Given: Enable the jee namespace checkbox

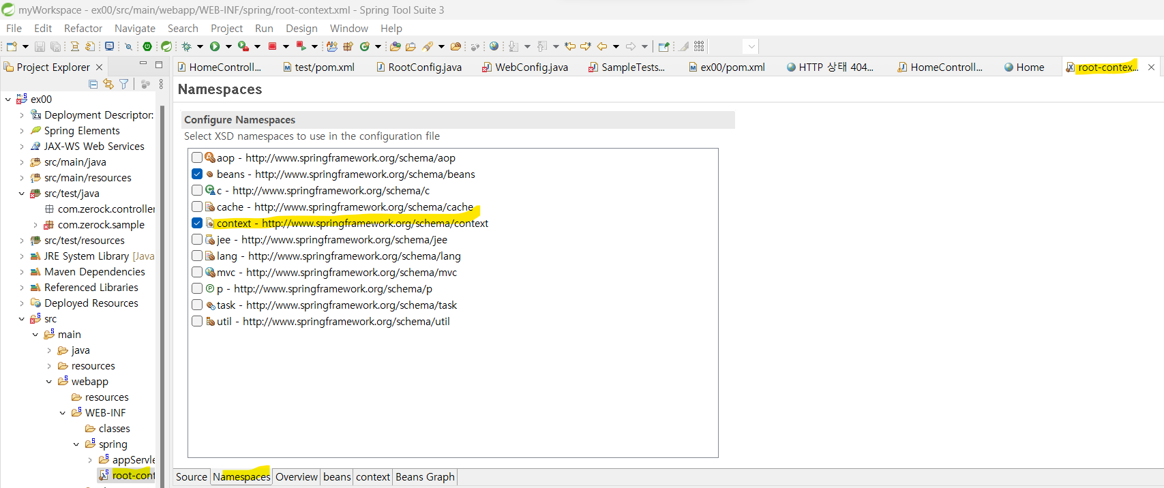Looking at the screenshot, I should (197, 239).
